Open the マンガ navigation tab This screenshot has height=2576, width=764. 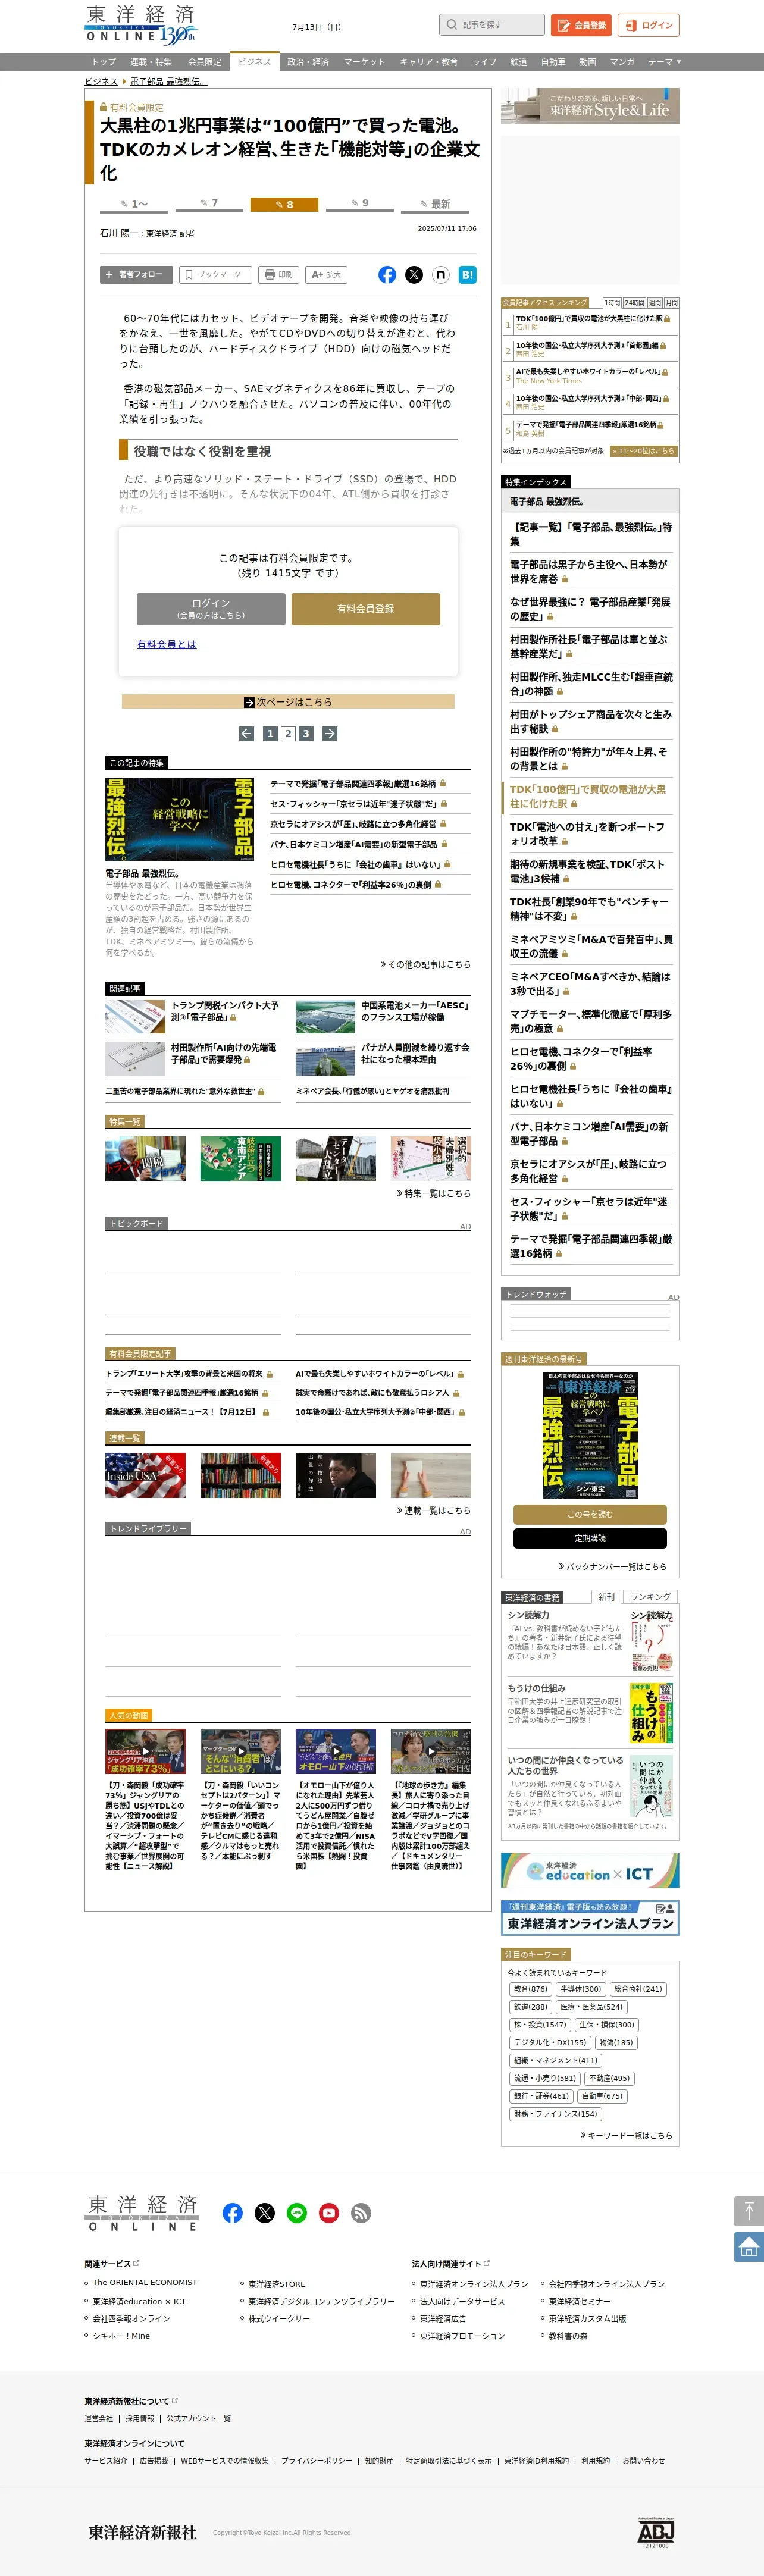coord(622,62)
